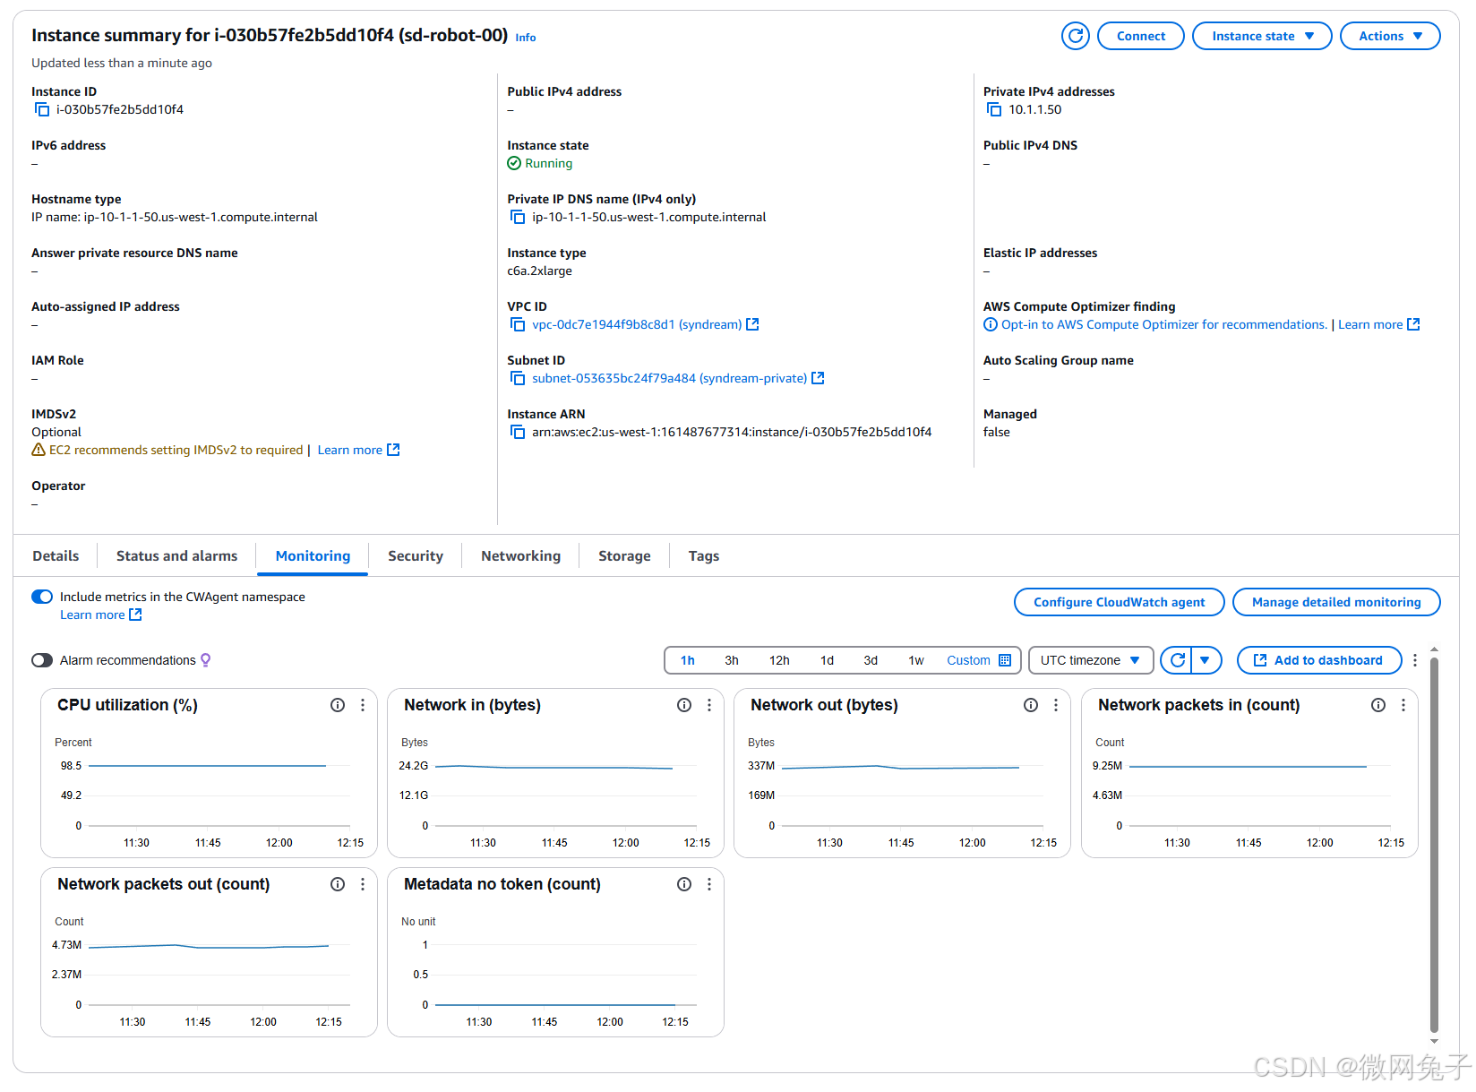The image size is (1476, 1092).
Task: Click the calendar icon for Custom time range
Action: [x=1005, y=660]
